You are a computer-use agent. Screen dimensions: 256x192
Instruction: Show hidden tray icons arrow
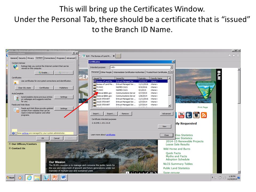click(213, 178)
